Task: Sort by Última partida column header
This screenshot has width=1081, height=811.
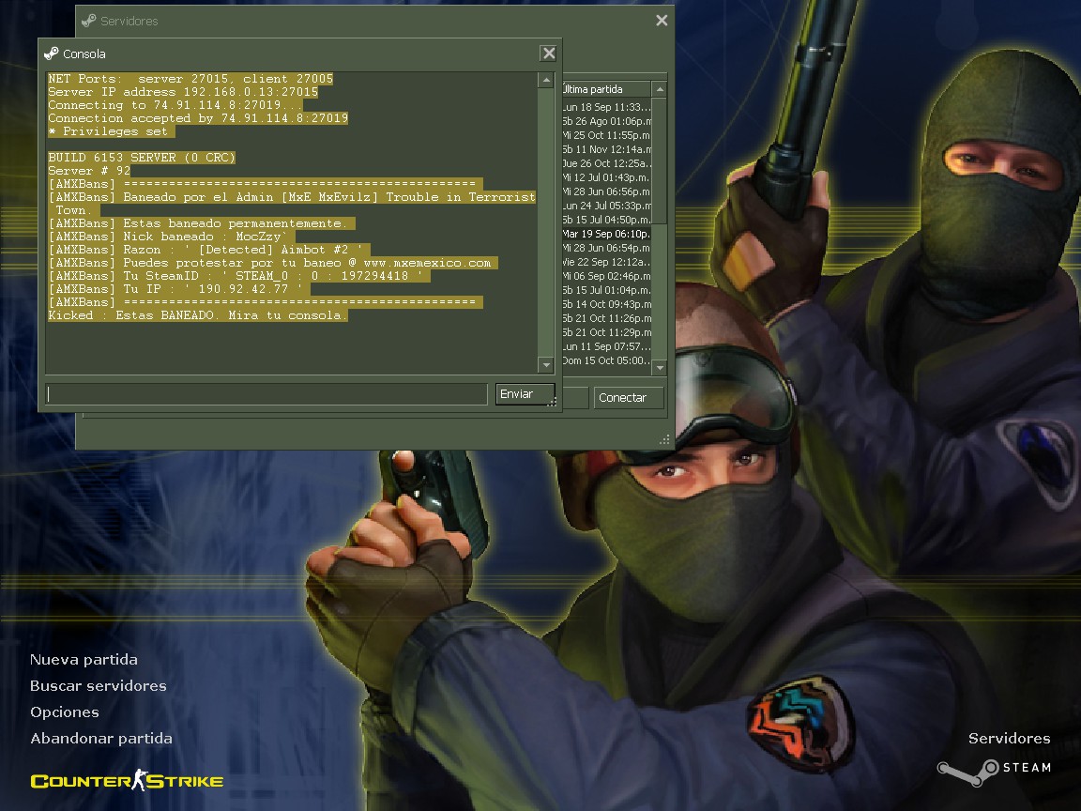Action: tap(605, 89)
